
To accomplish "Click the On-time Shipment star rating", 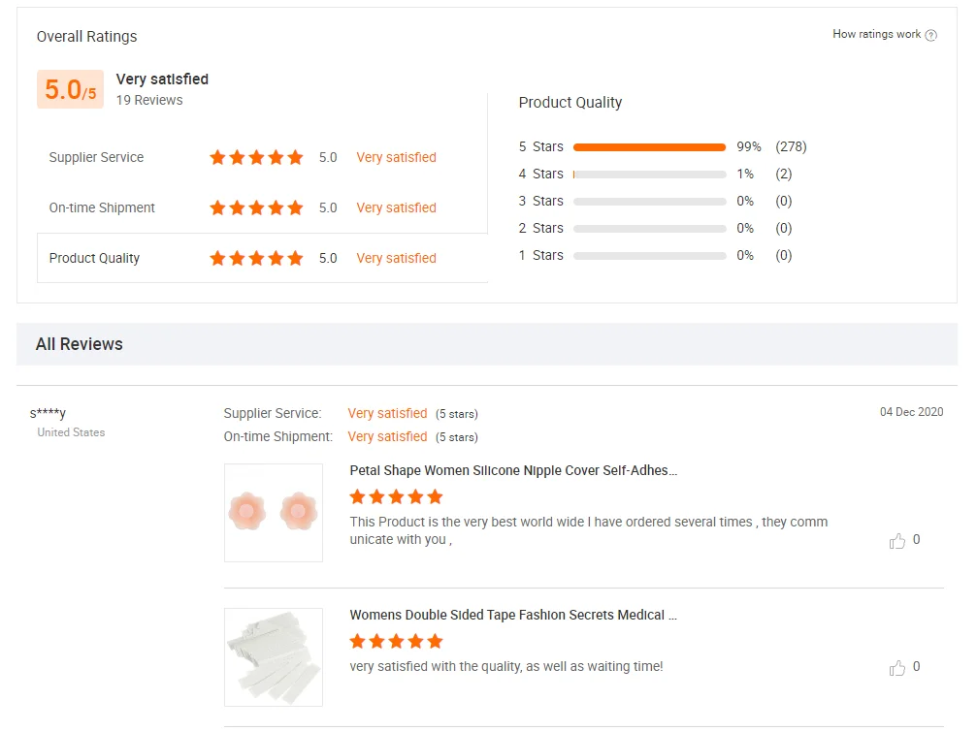I will (256, 207).
